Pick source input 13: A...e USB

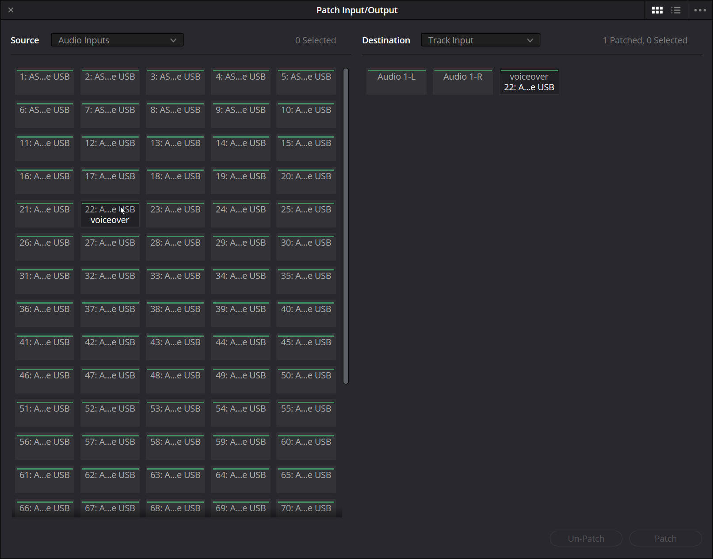pyautogui.click(x=175, y=148)
